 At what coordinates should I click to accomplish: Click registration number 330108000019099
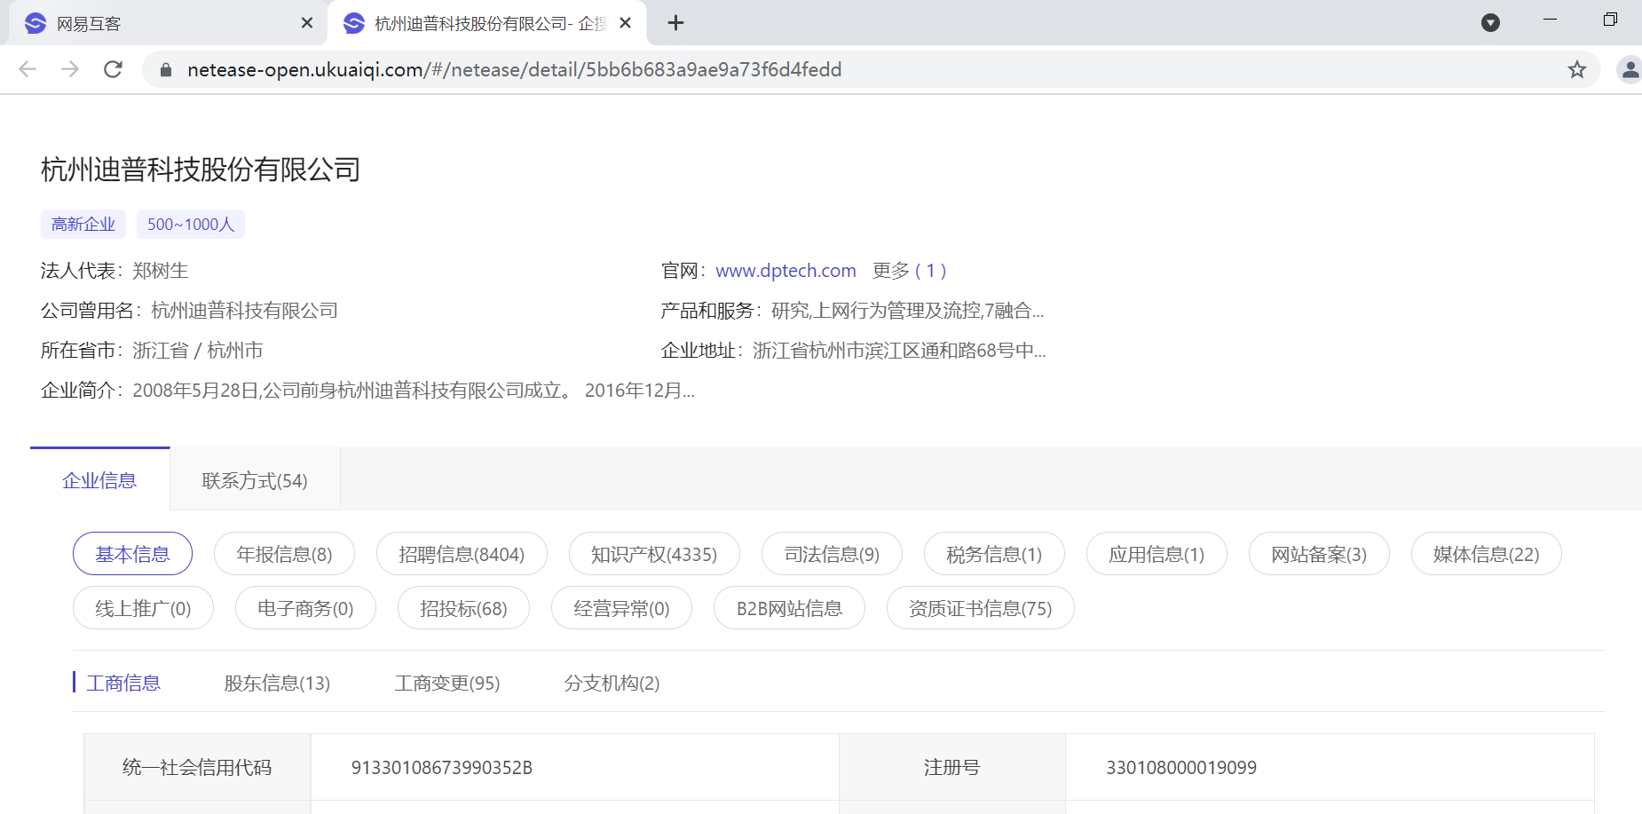click(x=1181, y=767)
